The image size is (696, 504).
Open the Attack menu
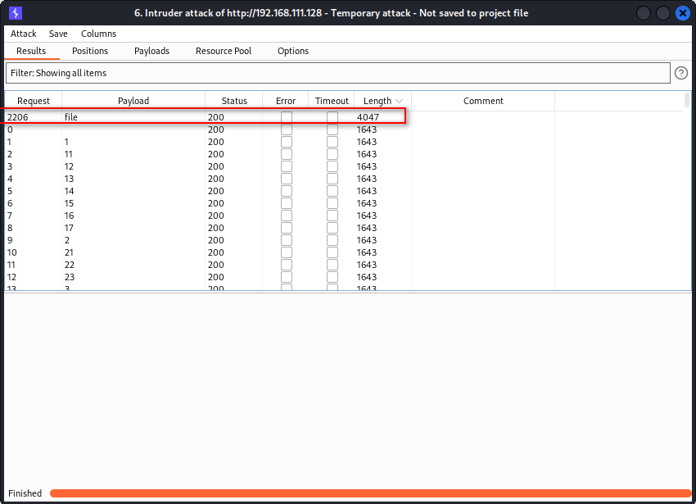[24, 34]
